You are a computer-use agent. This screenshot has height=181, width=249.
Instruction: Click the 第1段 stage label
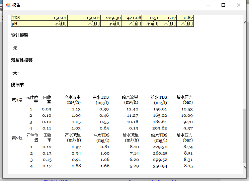[x=17, y=100]
